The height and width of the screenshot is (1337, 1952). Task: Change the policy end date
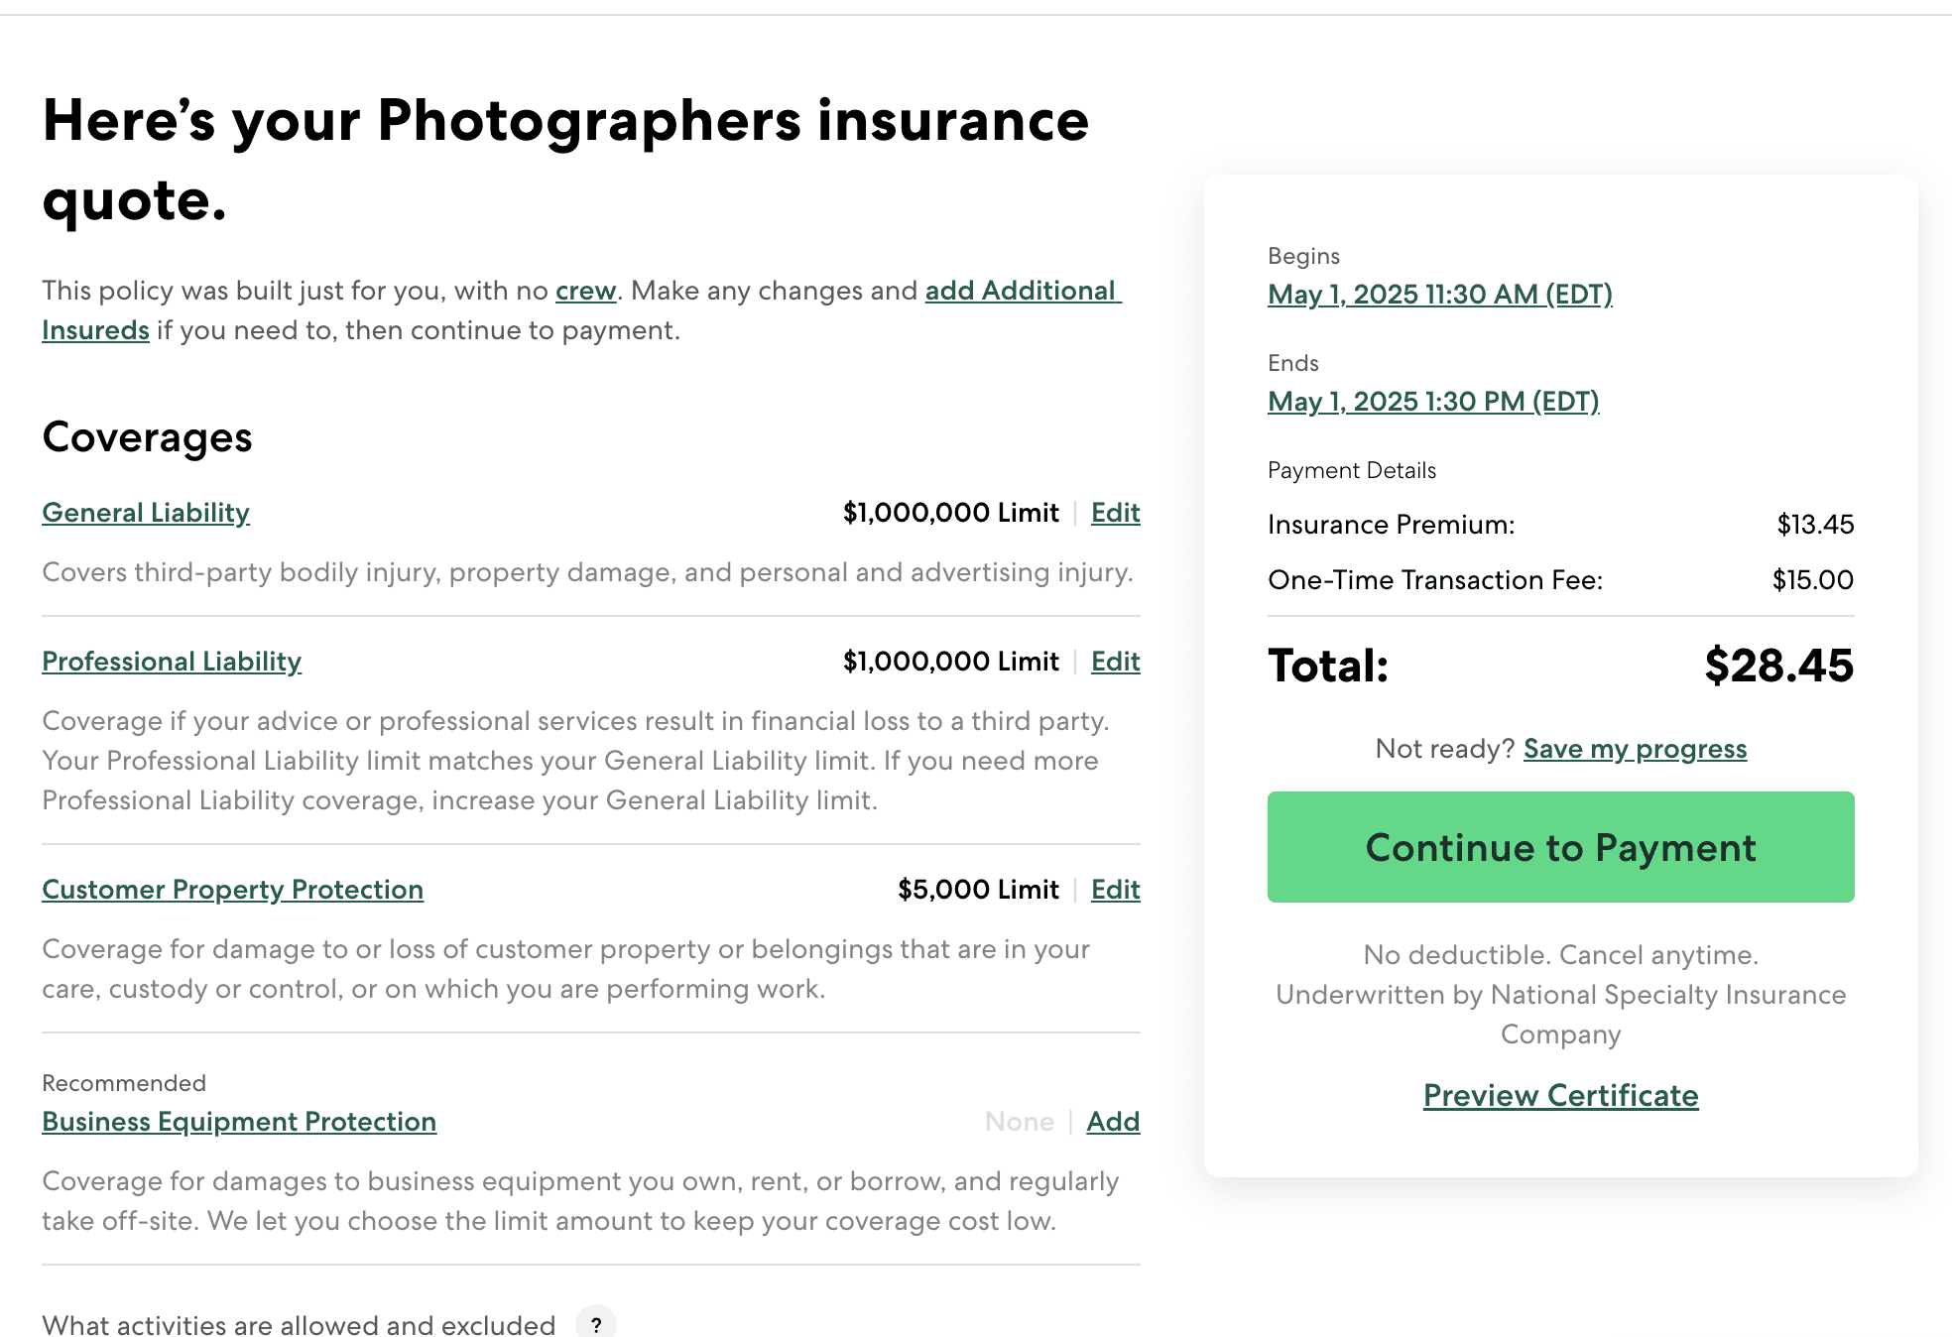[1433, 402]
